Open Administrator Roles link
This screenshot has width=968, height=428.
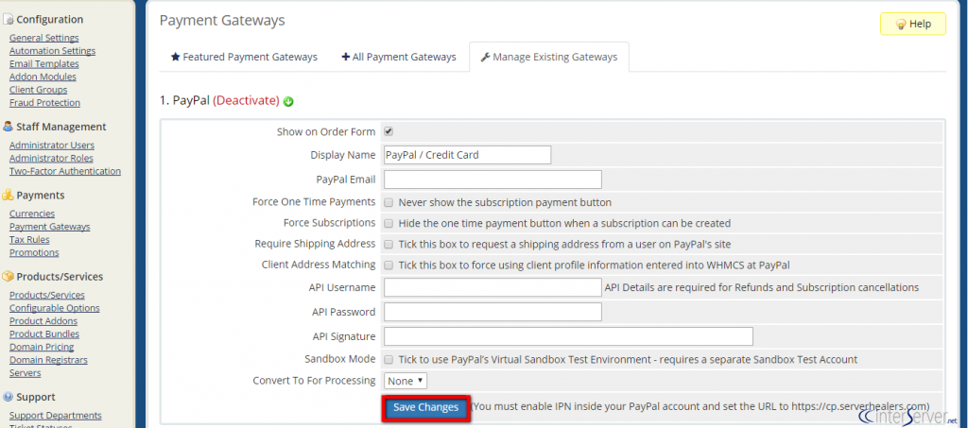click(51, 158)
